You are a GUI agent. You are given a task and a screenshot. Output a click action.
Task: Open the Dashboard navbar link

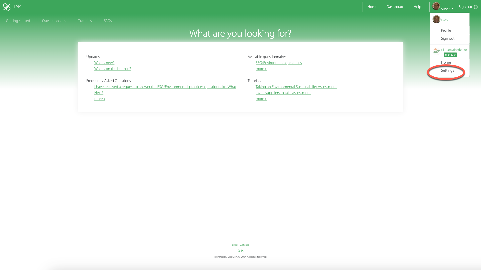tap(395, 7)
